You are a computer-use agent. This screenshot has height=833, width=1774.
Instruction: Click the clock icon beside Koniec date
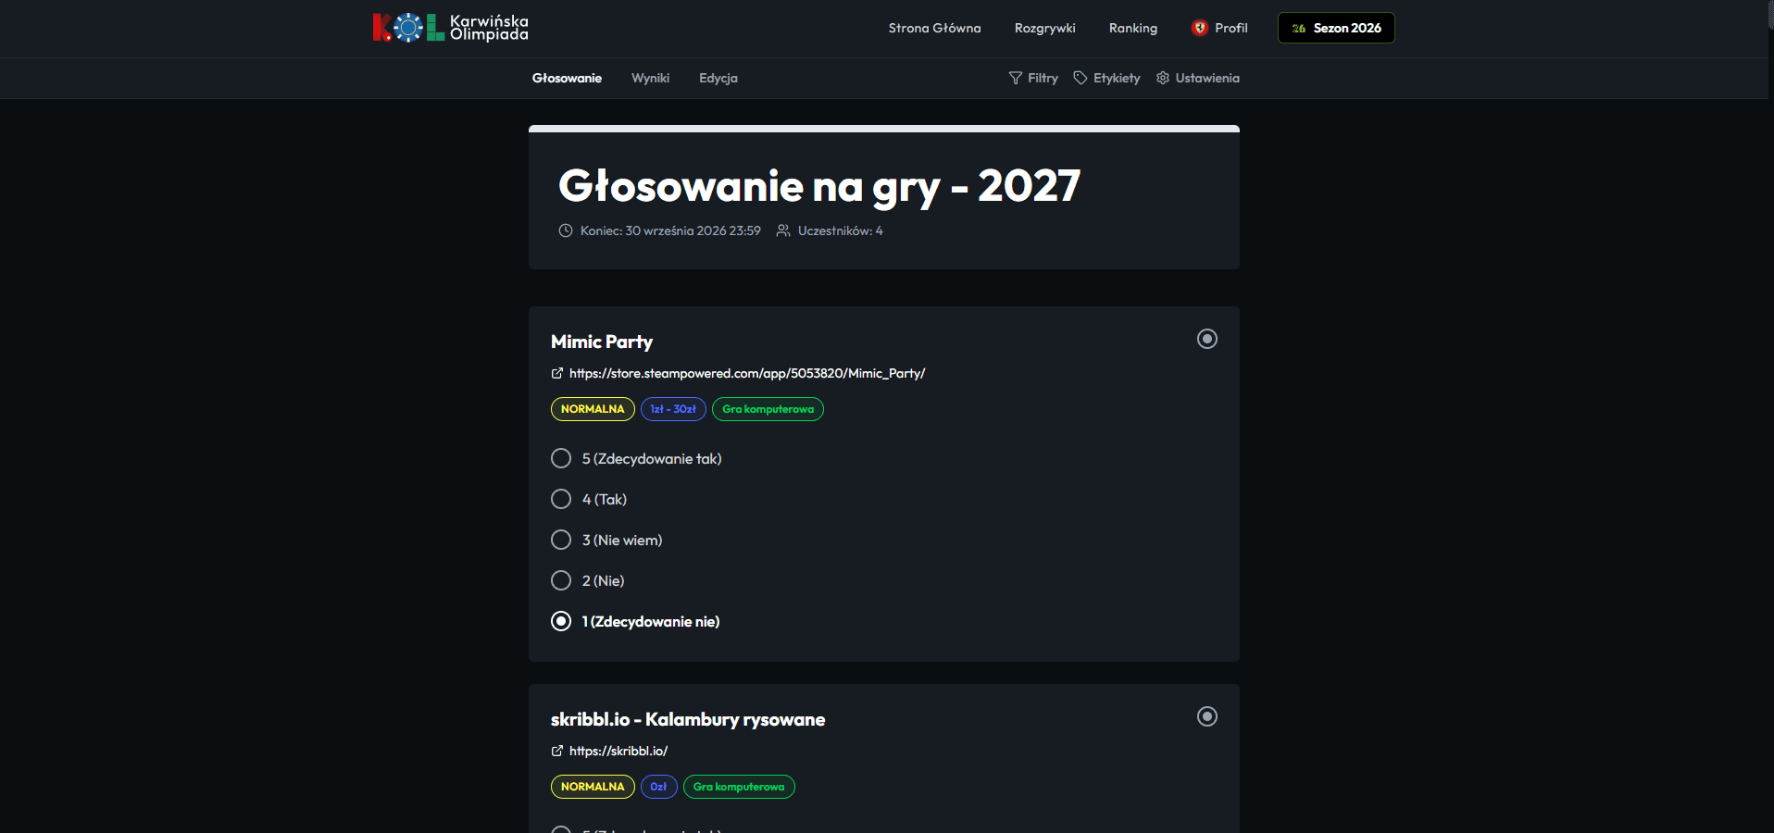click(x=566, y=230)
